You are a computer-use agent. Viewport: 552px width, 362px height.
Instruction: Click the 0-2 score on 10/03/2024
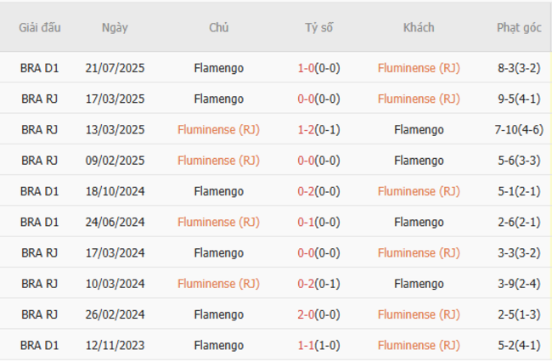[307, 284]
